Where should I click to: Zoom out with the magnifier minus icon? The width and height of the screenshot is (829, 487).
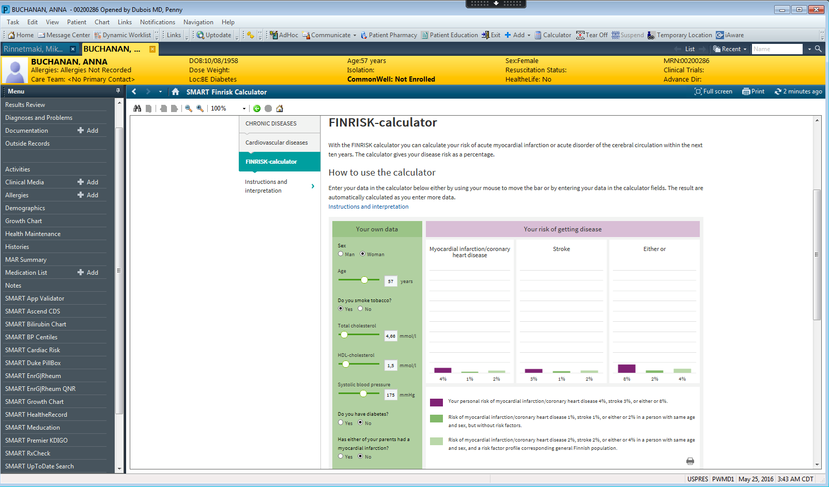(189, 108)
